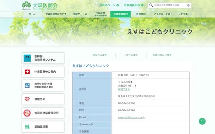Image resolution: width=215 pixels, height=134 pixels.
Task: Click the 大森医師会 tree logo
Action: pyautogui.click(x=26, y=5)
